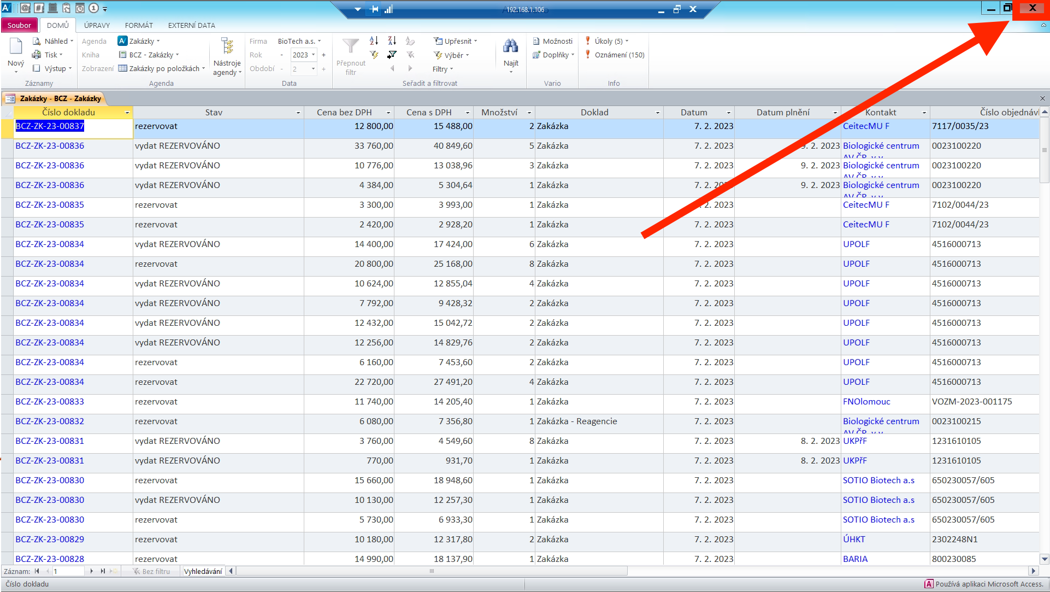Expand the BioTech a.s. company dropdown
The width and height of the screenshot is (1050, 592).
(x=319, y=41)
